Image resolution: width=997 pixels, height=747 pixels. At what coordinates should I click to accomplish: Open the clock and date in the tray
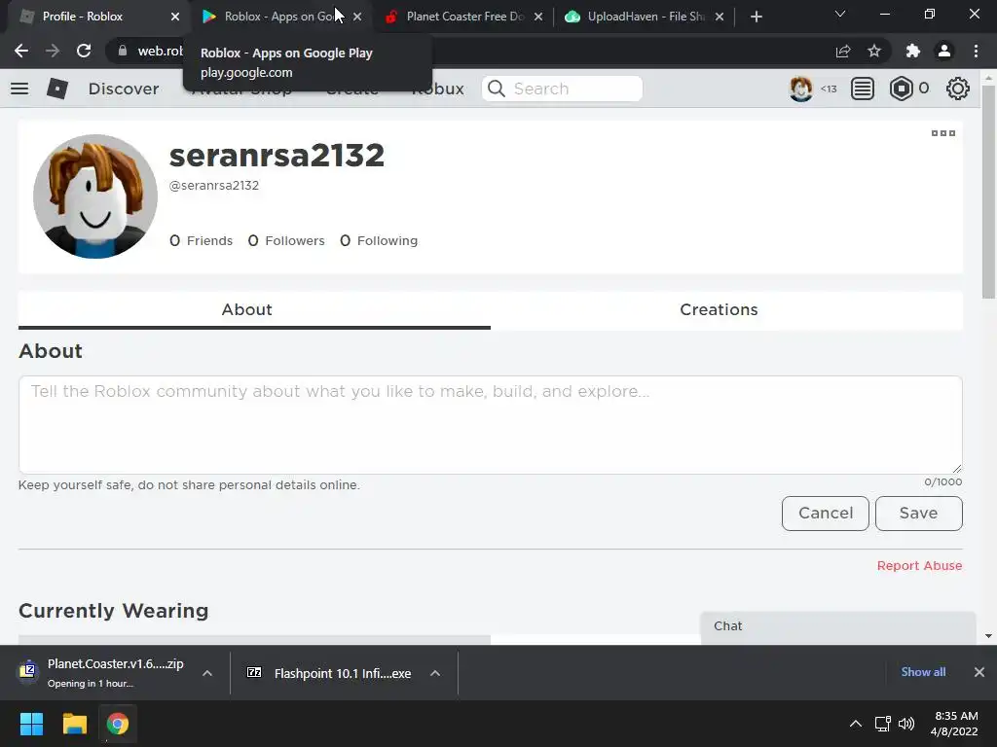[955, 724]
